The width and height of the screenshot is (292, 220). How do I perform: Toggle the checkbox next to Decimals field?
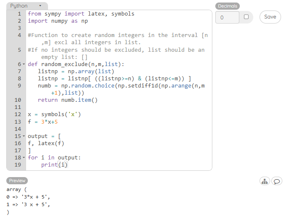click(x=246, y=17)
